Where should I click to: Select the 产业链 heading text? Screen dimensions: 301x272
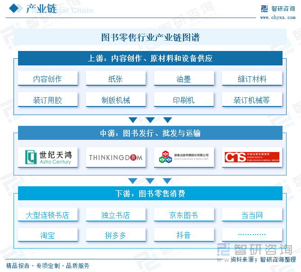coord(41,9)
